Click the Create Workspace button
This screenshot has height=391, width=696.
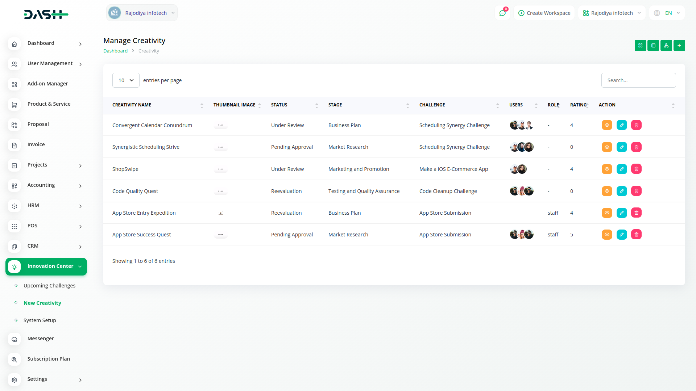(x=544, y=13)
